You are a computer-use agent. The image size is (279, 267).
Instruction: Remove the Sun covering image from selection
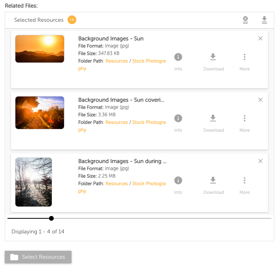pyautogui.click(x=260, y=100)
